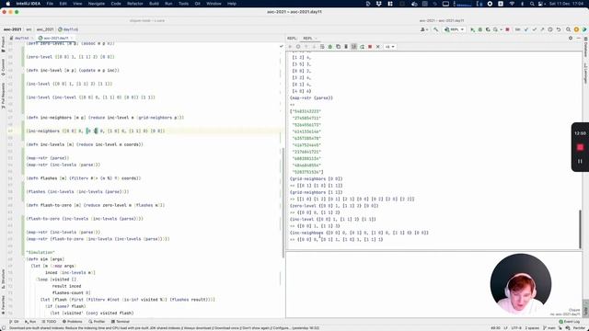Open Search Everywhere magnifier icon

tap(568, 29)
